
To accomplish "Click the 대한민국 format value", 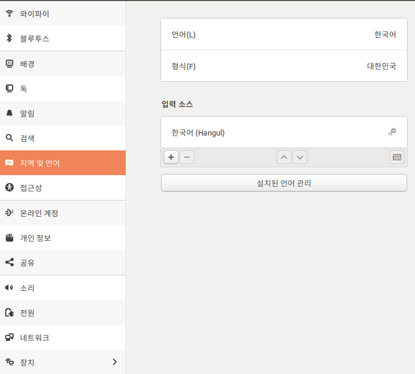I will (381, 66).
